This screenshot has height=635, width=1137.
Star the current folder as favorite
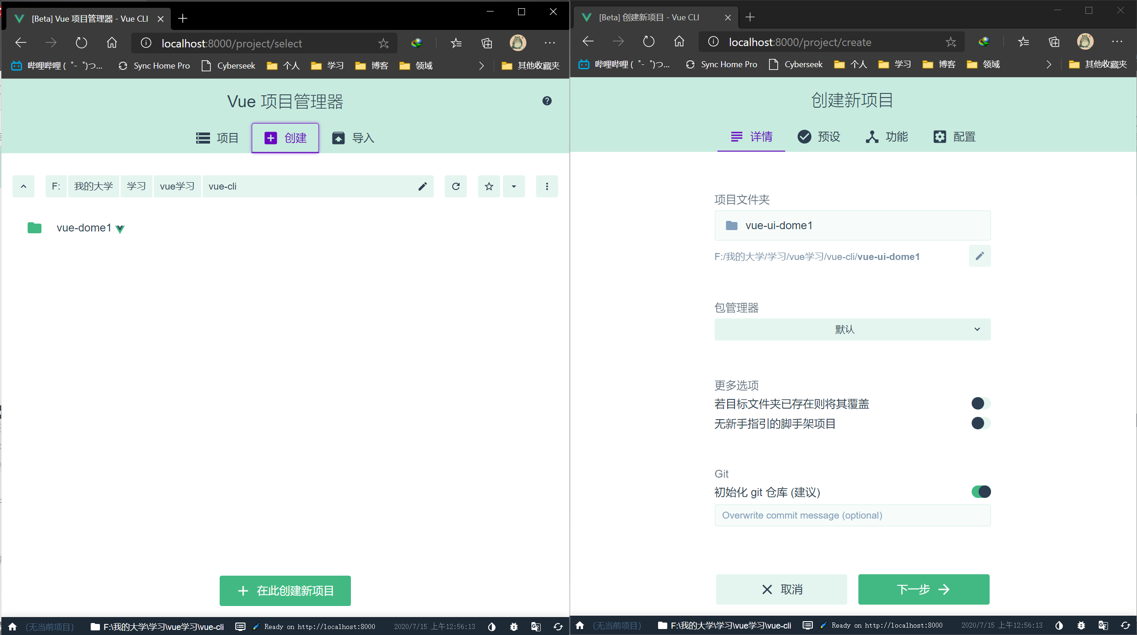point(489,186)
